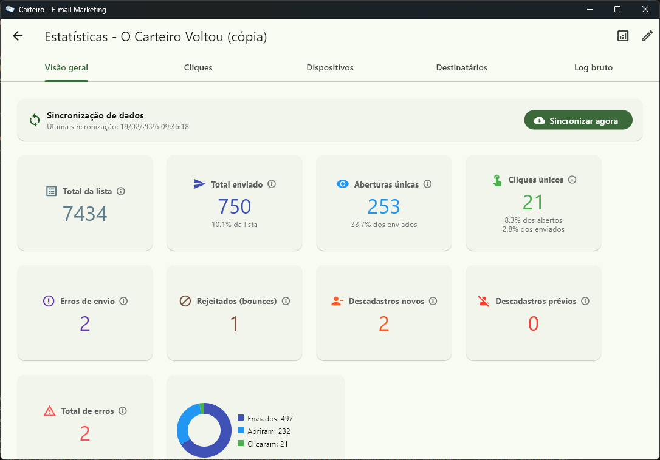Click info icon next to Total de erros
Screen dimensions: 660x460
[123, 411]
